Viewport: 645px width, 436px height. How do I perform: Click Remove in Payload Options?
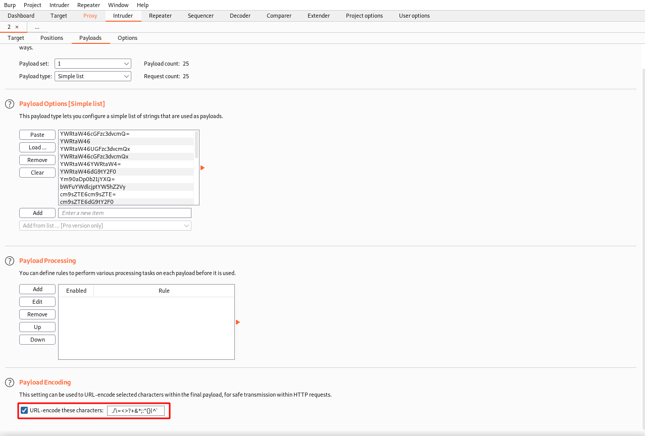(x=37, y=160)
